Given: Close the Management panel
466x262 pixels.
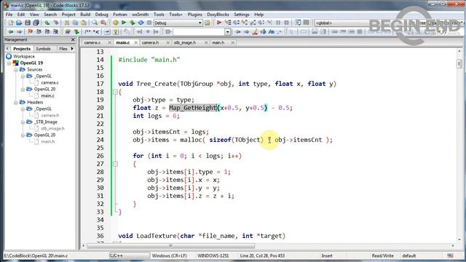Looking at the screenshot, I should click(73, 39).
